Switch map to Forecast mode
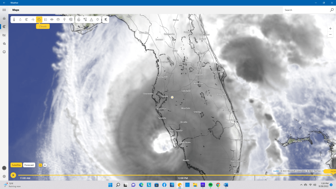The image size is (336, 189). click(29, 165)
